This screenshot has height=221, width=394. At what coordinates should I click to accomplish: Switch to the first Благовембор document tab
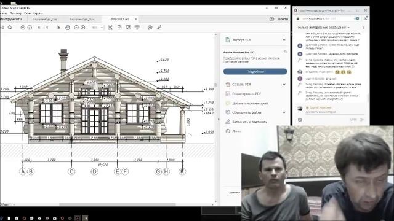click(46, 19)
